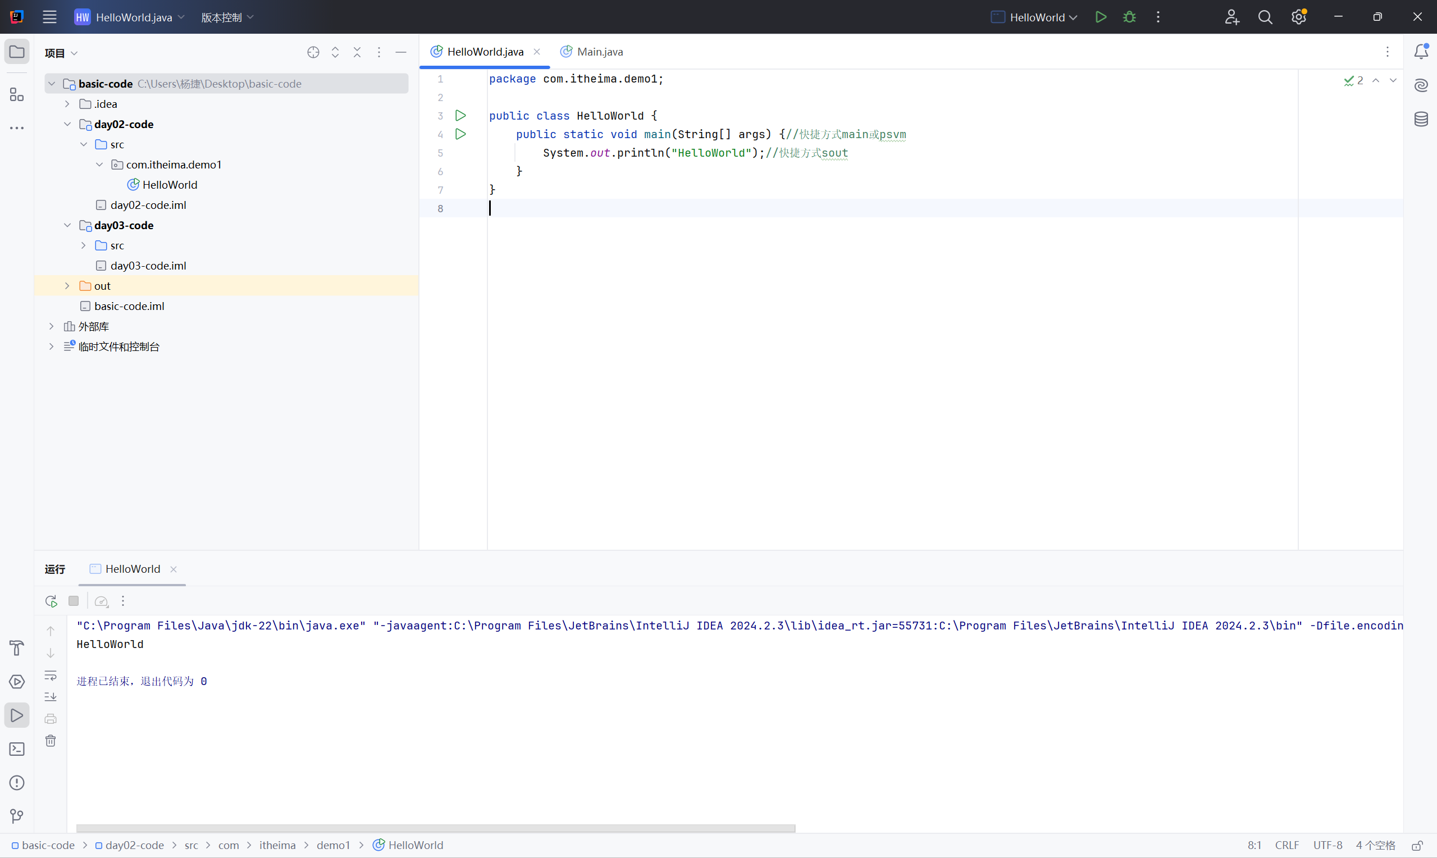Screen dimensions: 1437x858
Task: Expand the out folder in project tree
Action: [x=67, y=286]
